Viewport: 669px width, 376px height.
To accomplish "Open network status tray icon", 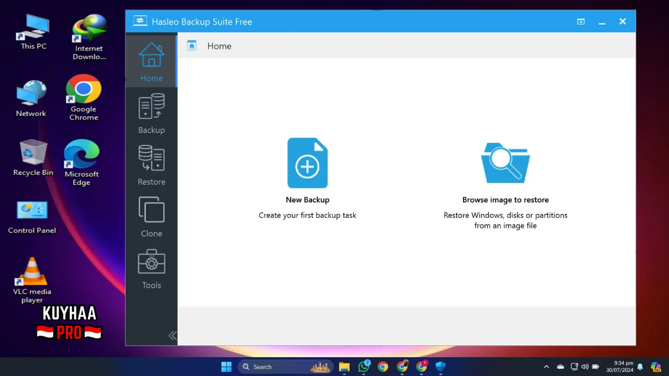I will coord(574,367).
